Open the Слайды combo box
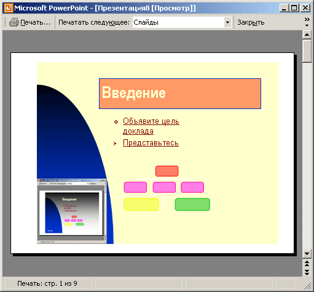Viewport: 314px width, 292px height. [182, 22]
